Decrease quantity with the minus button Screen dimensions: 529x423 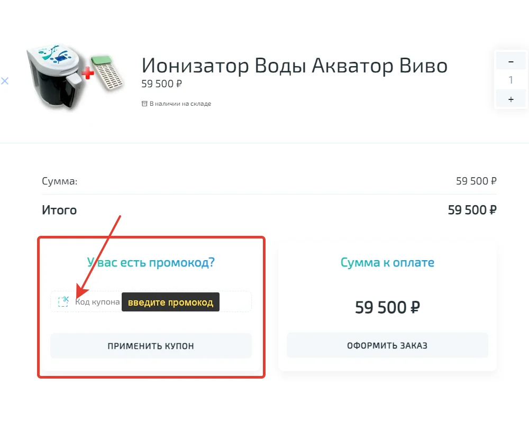tap(510, 61)
